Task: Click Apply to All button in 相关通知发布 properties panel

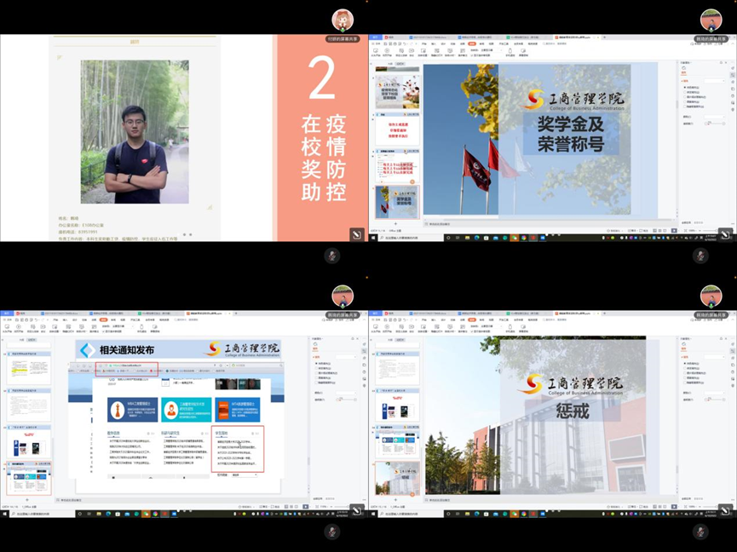Action: 318,499
